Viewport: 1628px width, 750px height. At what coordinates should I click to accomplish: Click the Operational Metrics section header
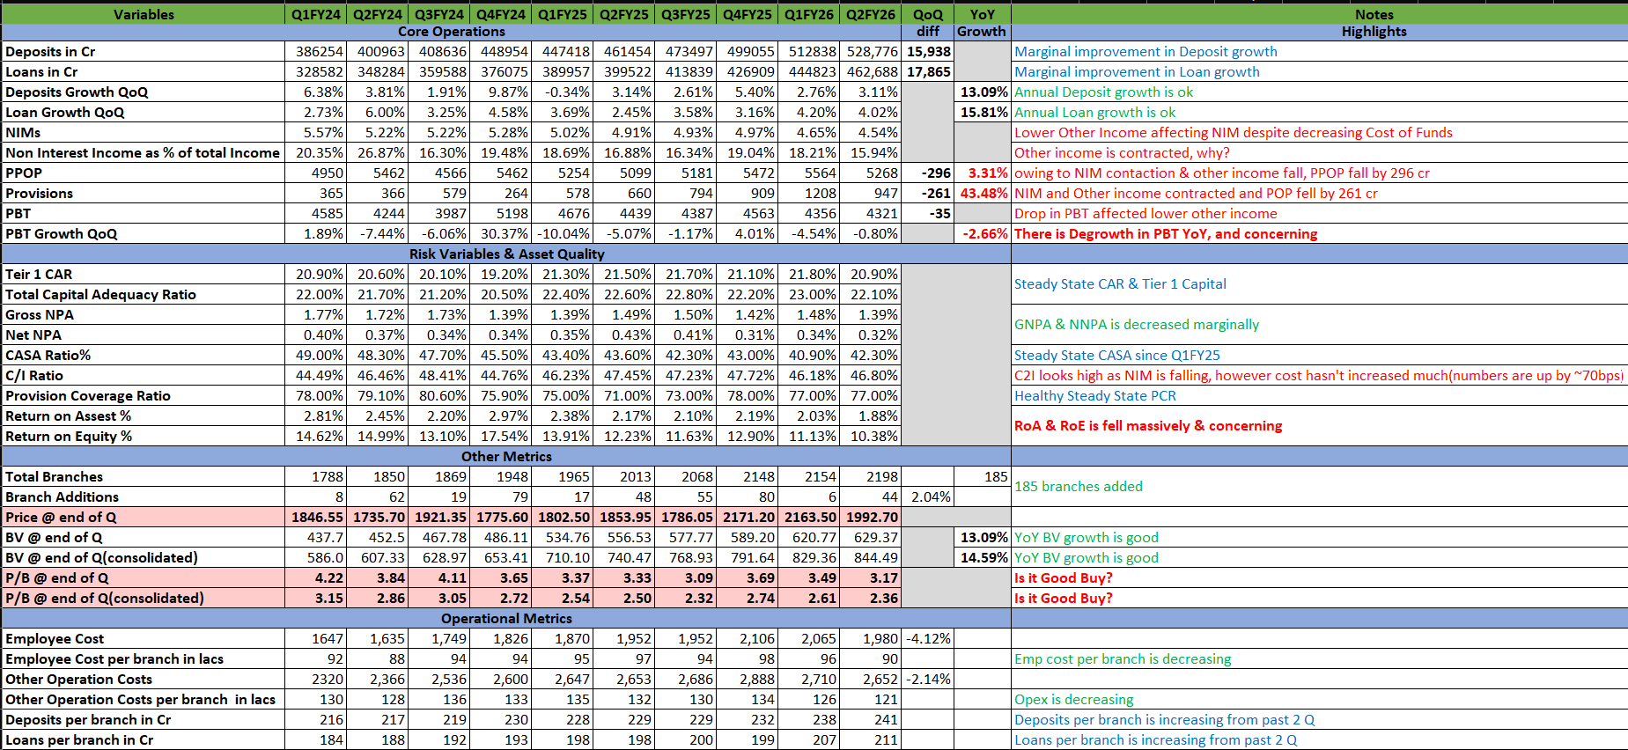[506, 619]
